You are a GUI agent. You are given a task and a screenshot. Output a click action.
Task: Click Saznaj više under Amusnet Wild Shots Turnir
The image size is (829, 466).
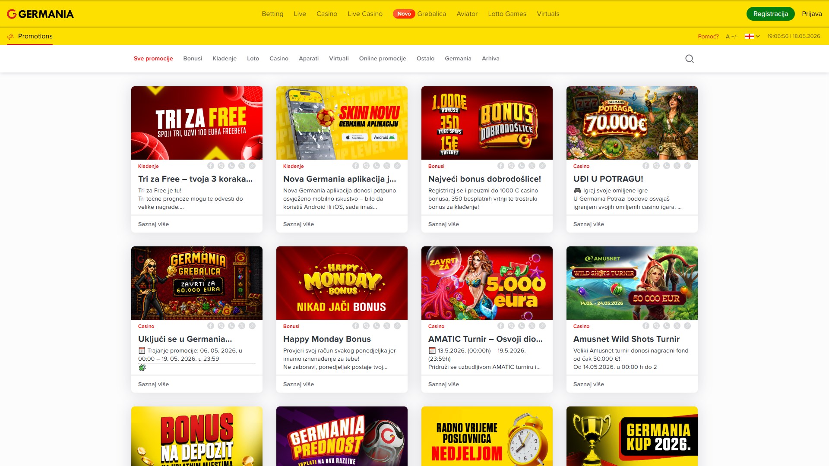pos(589,384)
